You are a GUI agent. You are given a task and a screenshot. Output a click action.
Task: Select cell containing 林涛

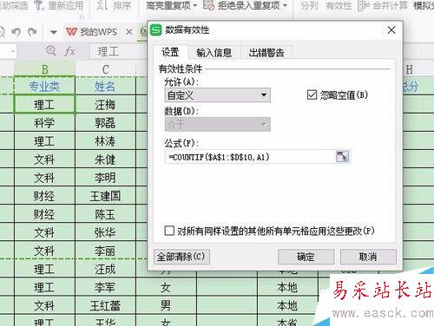tap(105, 141)
